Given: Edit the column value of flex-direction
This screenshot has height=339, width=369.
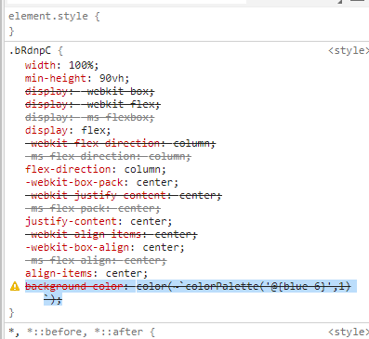Looking at the screenshot, I should (142, 169).
